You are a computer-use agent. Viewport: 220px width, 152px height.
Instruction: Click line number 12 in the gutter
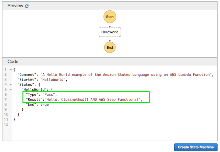[x=6, y=124]
